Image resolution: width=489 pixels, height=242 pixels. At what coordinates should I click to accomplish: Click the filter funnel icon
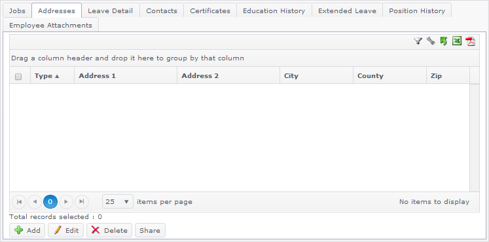(418, 41)
